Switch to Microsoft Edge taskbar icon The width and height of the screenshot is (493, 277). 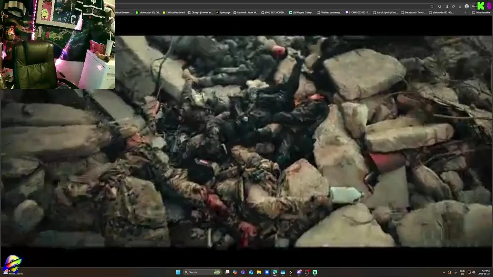[x=275, y=272]
